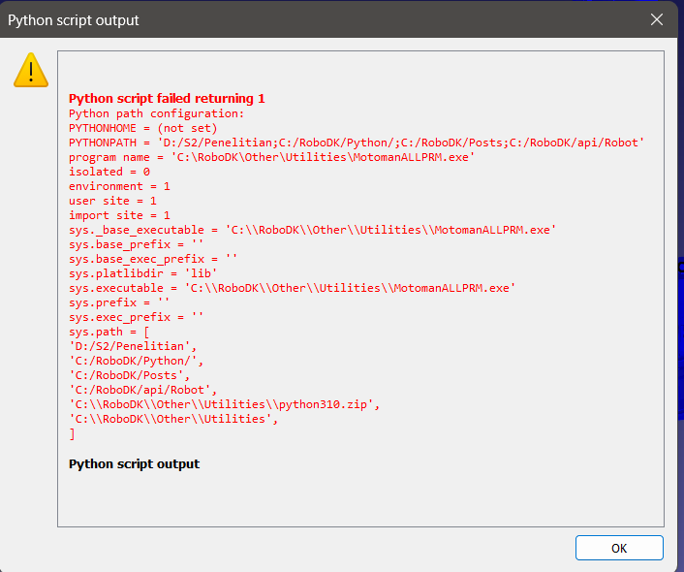This screenshot has width=684, height=572.
Task: Click the OK button
Action: point(619,548)
